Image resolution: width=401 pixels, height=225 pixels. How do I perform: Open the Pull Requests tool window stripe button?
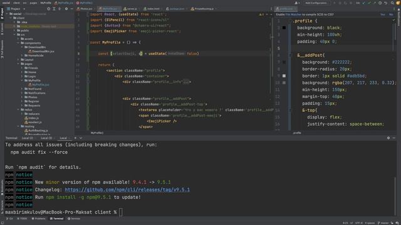pyautogui.click(x=2, y=49)
